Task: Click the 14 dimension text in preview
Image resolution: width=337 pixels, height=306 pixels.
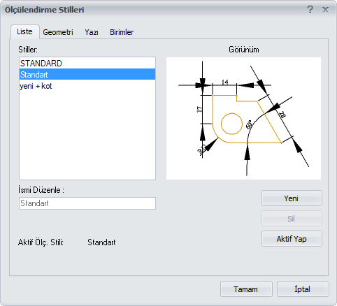Action: (225, 82)
